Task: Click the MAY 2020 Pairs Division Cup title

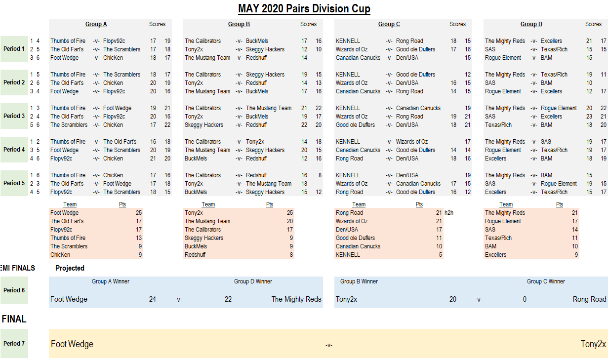Action: 304,8
